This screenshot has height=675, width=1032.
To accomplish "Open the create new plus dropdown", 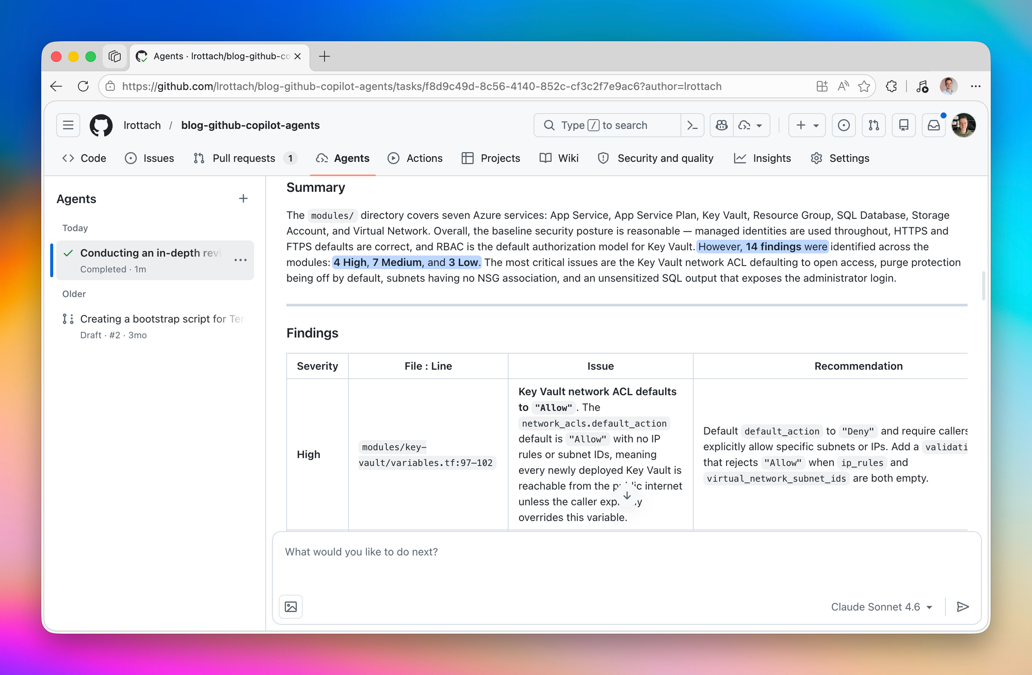I will pos(807,125).
